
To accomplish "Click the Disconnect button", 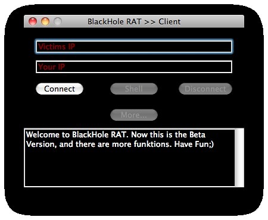I will tap(205, 89).
